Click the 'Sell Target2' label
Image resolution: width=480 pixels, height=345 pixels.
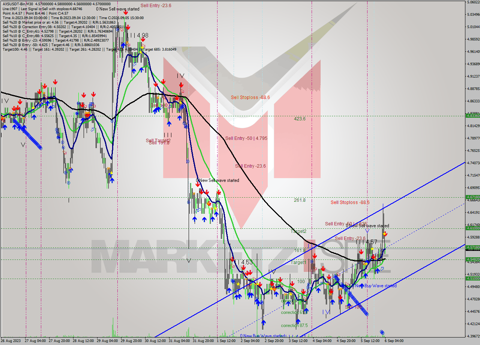158,140
